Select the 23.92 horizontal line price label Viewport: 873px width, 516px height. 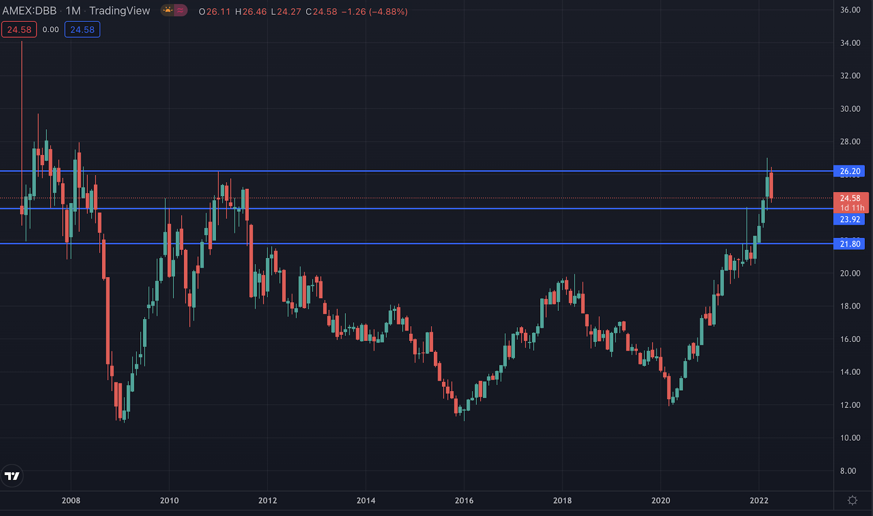(850, 219)
